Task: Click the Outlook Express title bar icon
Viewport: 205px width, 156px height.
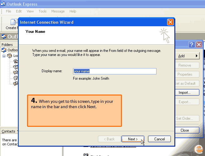Action: click(x=3, y=4)
